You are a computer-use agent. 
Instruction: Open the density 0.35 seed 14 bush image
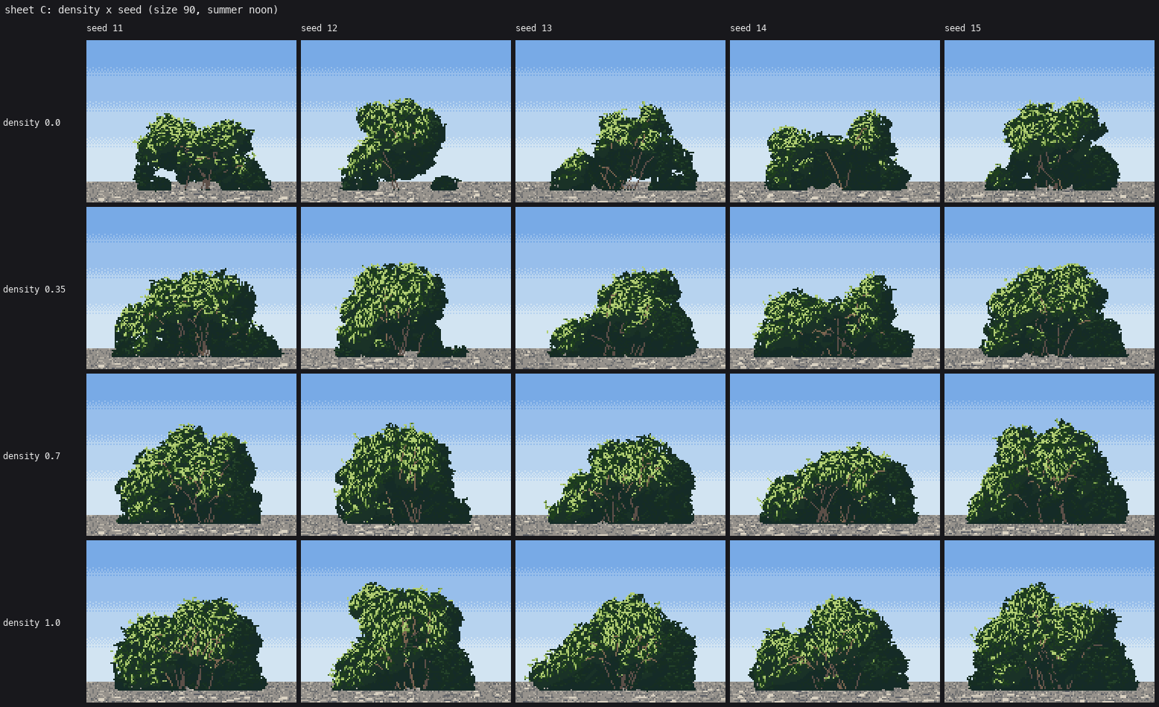click(835, 288)
